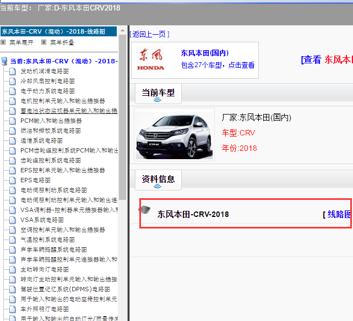The height and width of the screenshot is (321, 353).
Task: Click document icon beside 声学车辆提醒系统电路图
Action: click(x=13, y=249)
